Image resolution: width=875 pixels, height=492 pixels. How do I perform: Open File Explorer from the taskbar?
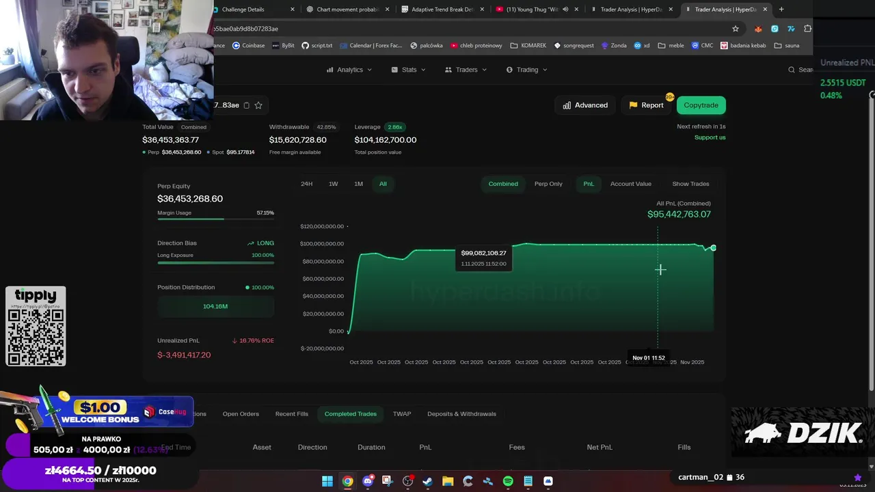[448, 481]
